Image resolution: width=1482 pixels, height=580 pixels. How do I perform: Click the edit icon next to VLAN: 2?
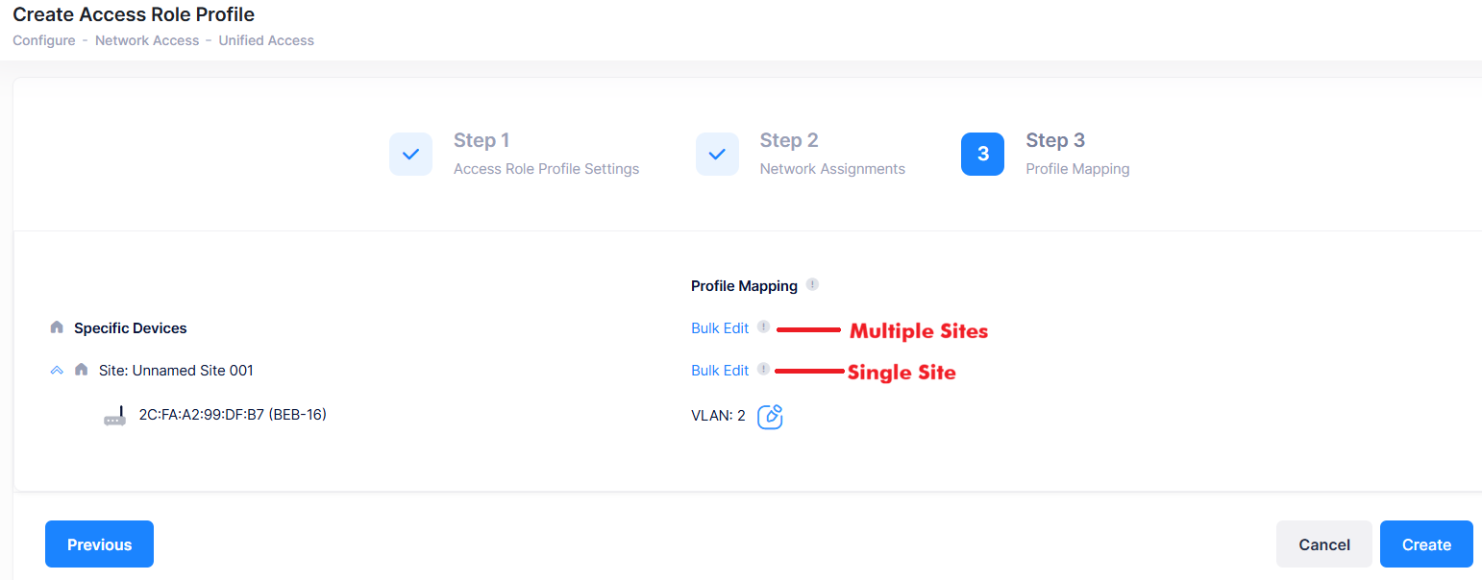[x=770, y=416]
